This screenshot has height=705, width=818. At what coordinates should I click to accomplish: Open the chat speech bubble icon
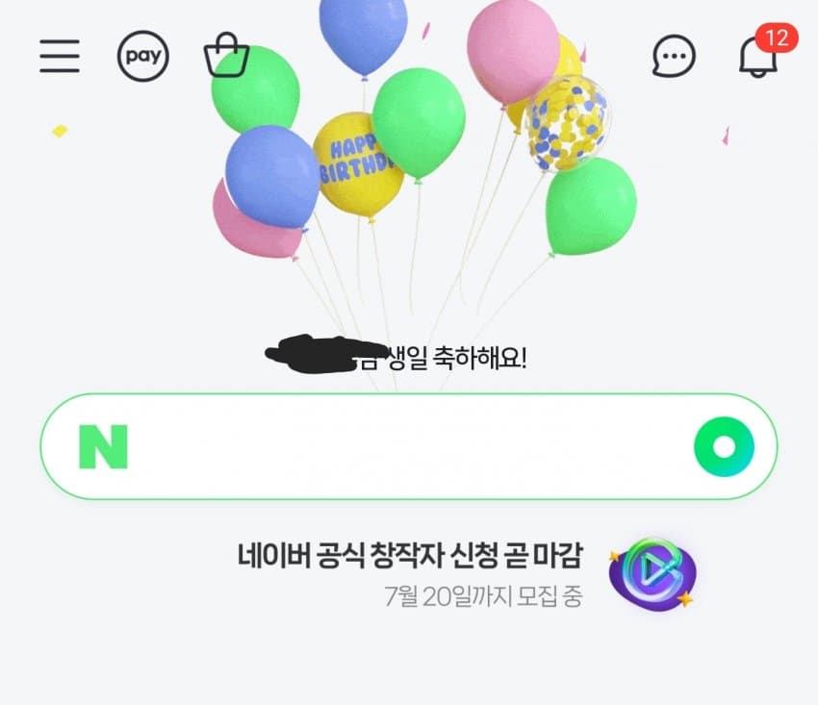(x=674, y=57)
